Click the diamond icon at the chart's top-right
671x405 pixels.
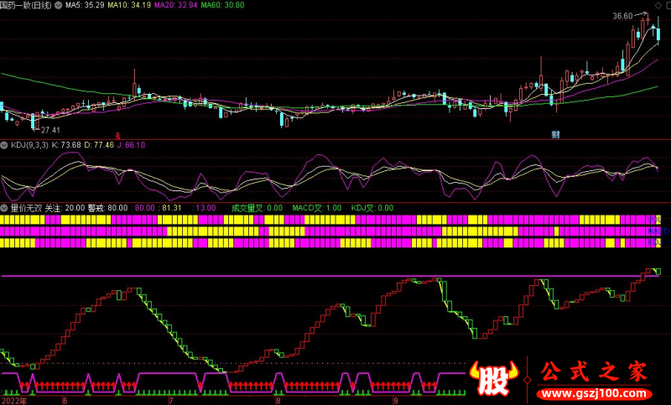658,5
